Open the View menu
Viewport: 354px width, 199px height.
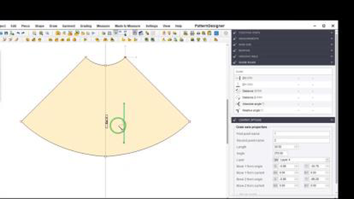coord(166,26)
